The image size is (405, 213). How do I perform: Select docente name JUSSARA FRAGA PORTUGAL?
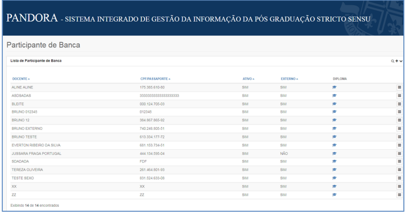36,154
